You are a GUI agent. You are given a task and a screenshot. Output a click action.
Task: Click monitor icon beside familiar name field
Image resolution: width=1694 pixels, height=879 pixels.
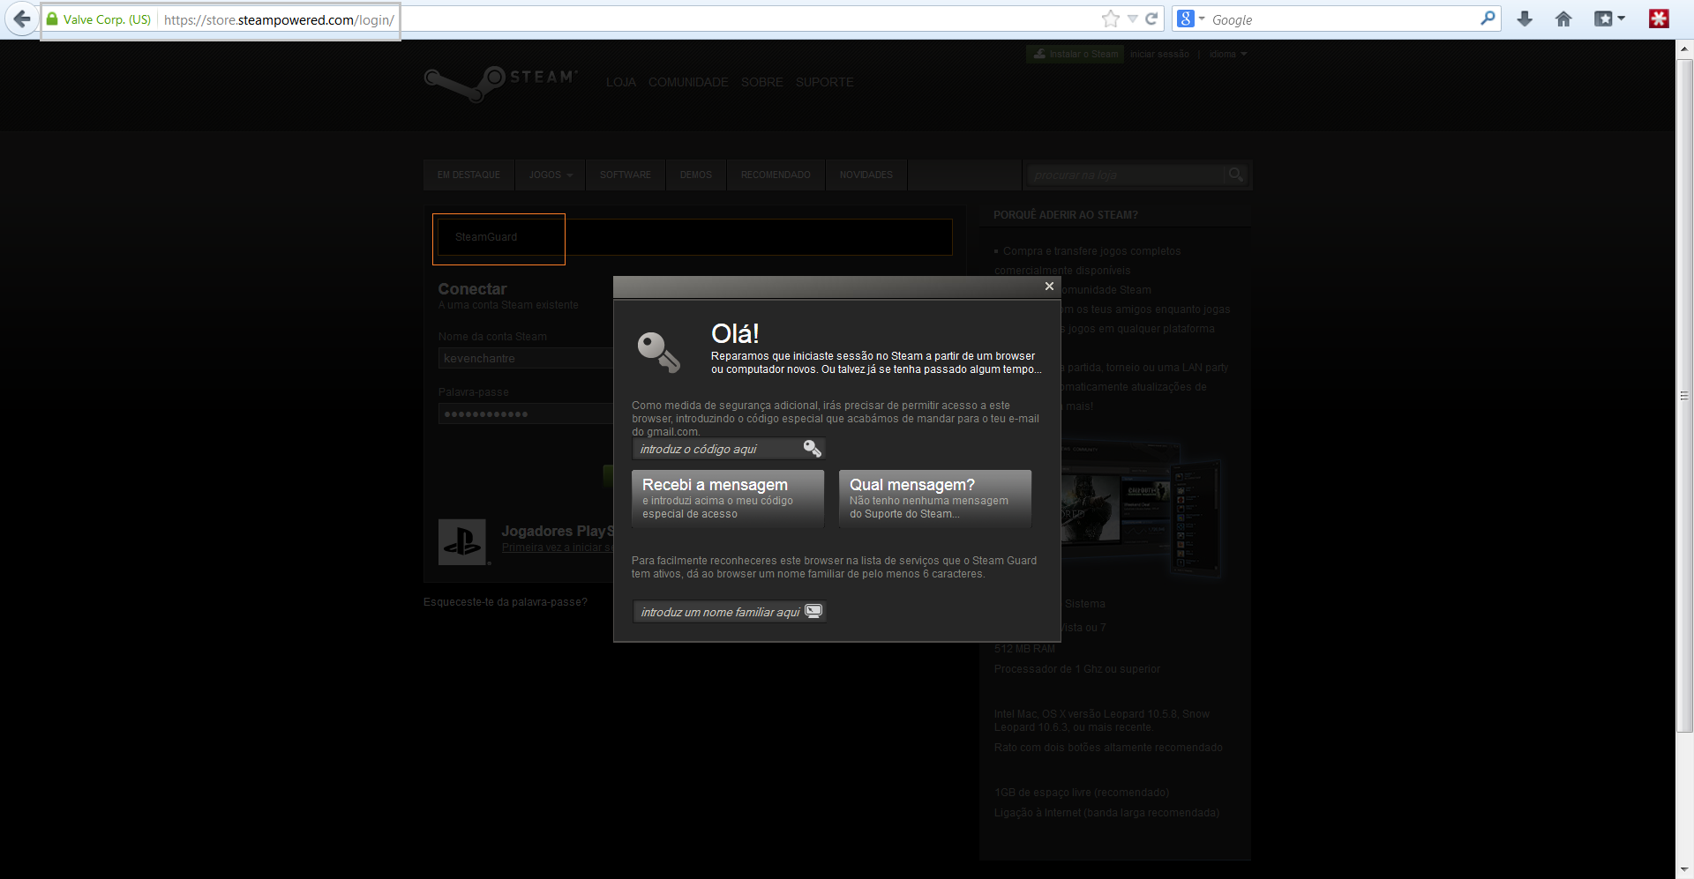(813, 611)
